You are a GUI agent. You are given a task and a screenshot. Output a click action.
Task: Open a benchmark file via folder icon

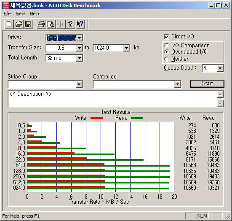19,24
